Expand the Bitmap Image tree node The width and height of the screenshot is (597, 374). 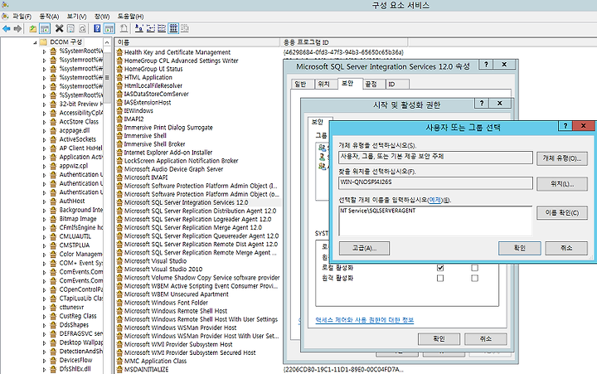(44, 219)
